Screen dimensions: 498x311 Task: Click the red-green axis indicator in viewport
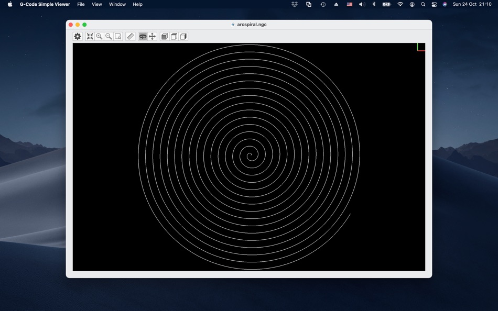[x=421, y=47]
